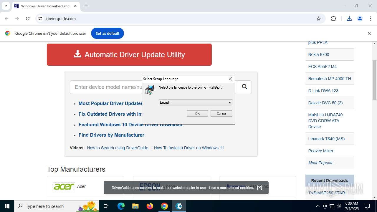Open network settings in system tray
Viewport: 377px width, 212px height.
pos(332,206)
